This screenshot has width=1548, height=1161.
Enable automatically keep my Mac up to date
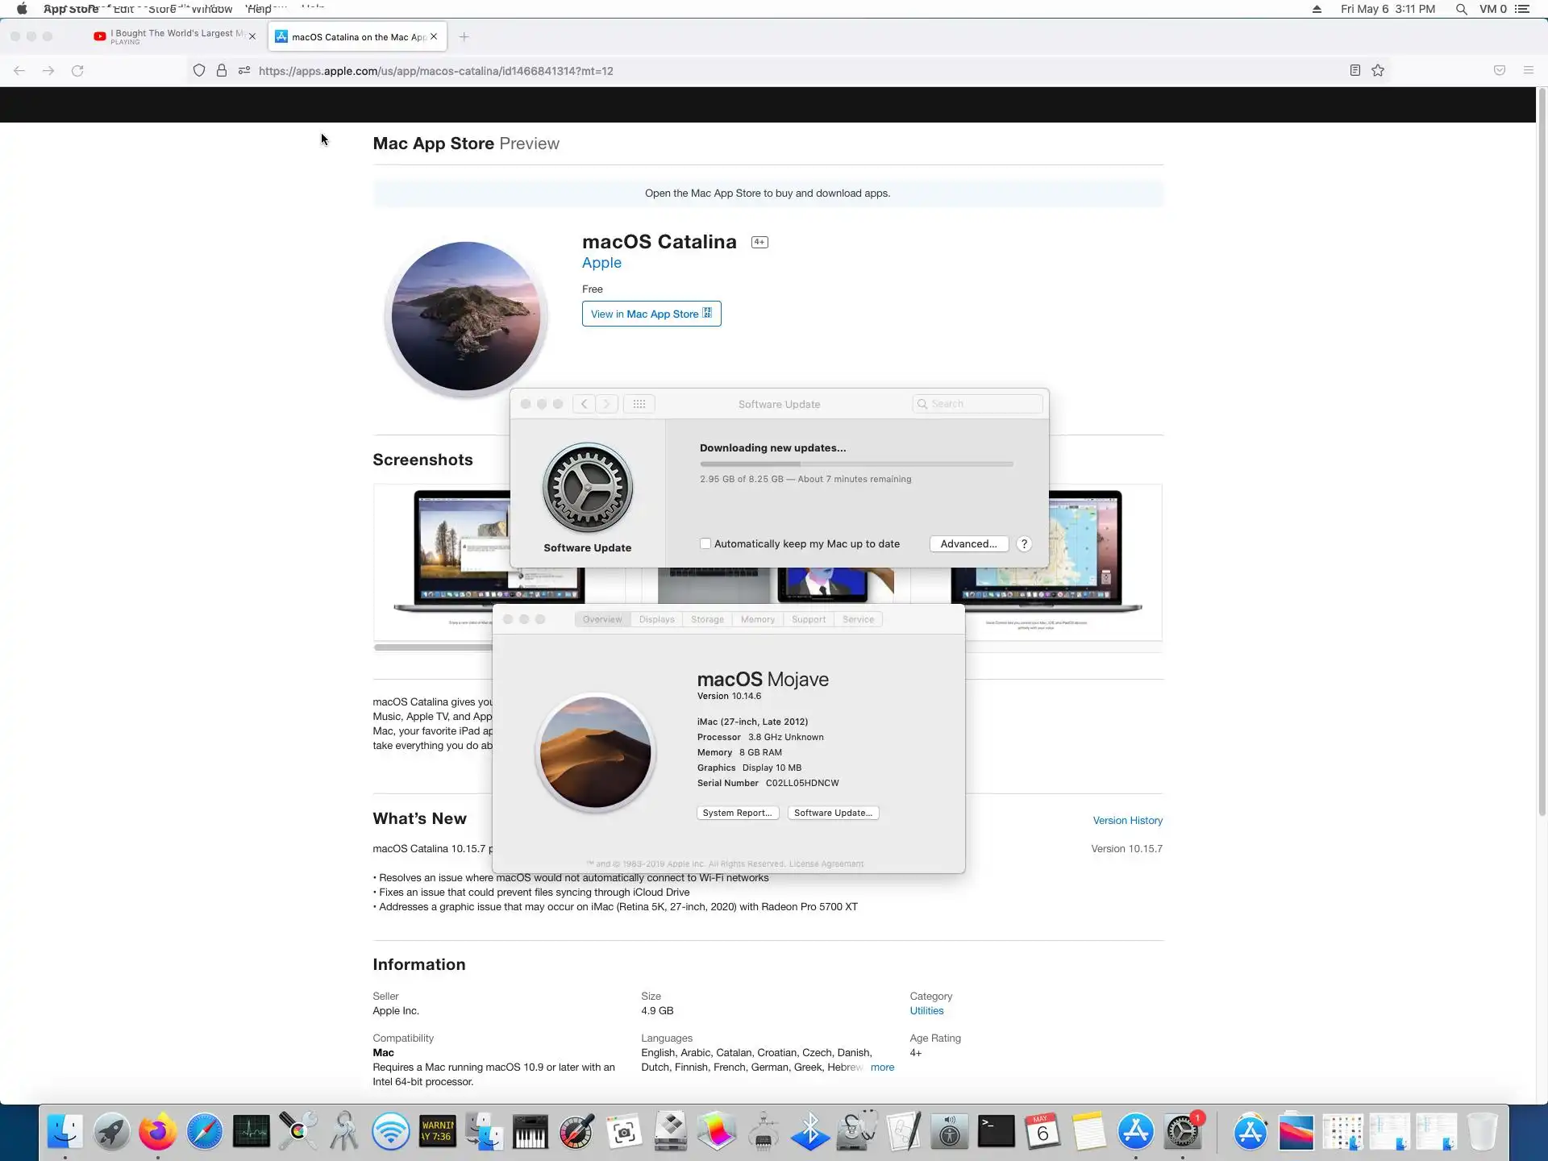[705, 544]
